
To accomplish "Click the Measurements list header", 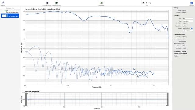I will 10,8.
